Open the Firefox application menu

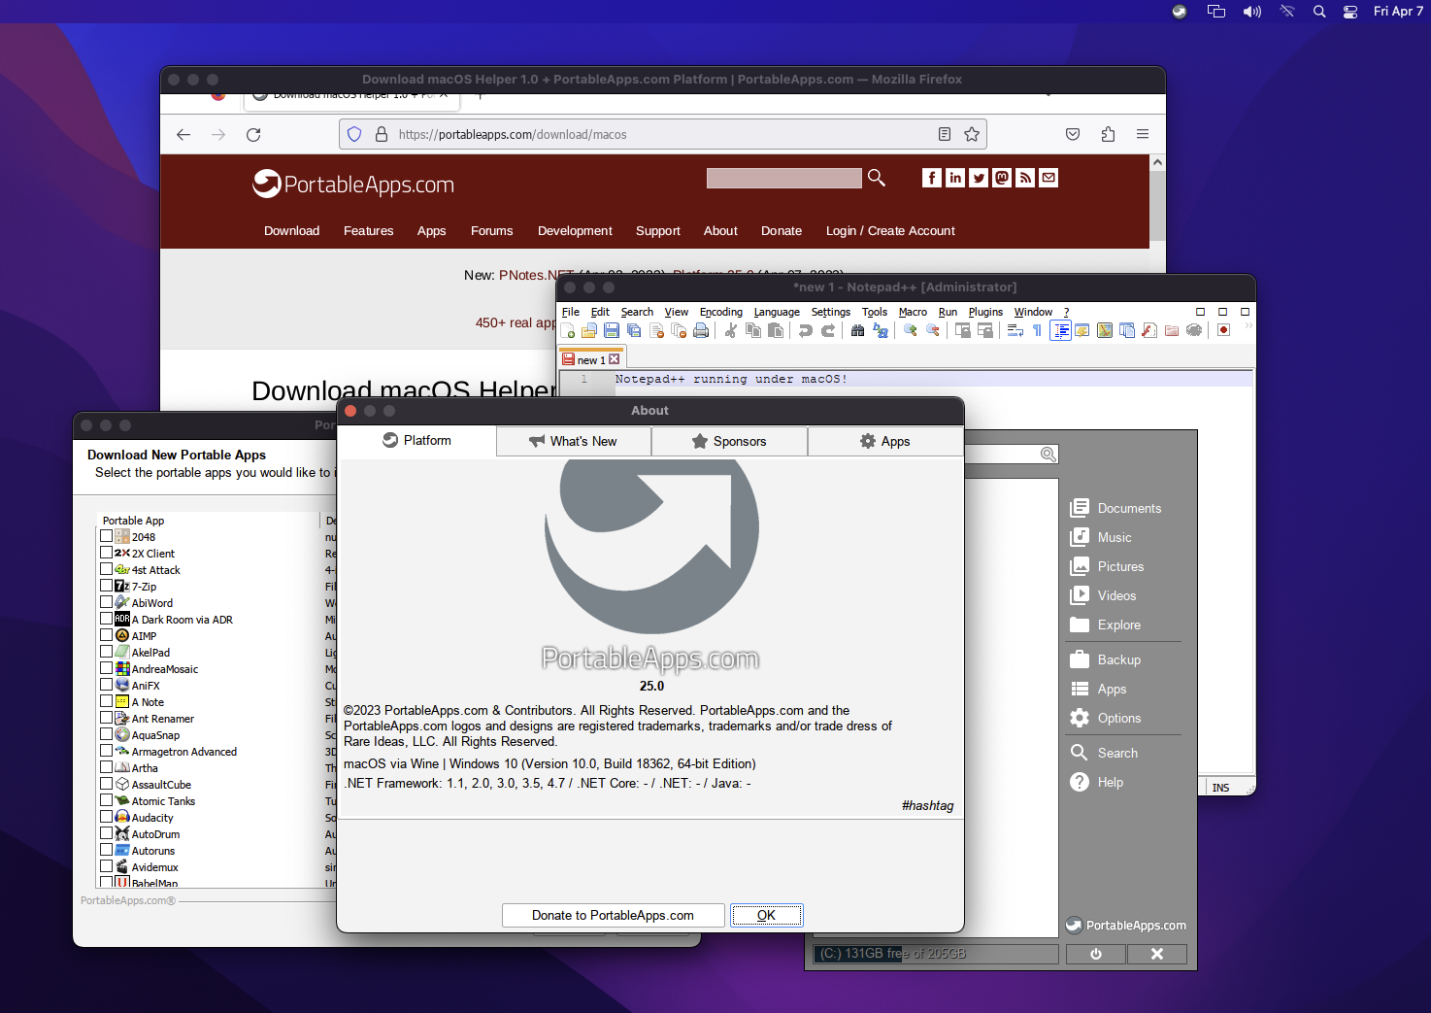1142,134
